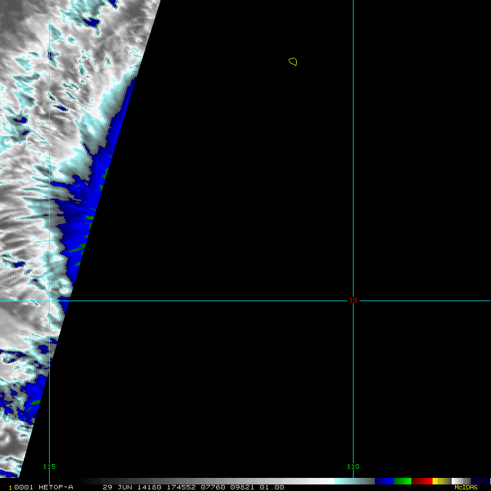Click the 174552 time stamp
The width and height of the screenshot is (491, 491).
(181, 487)
